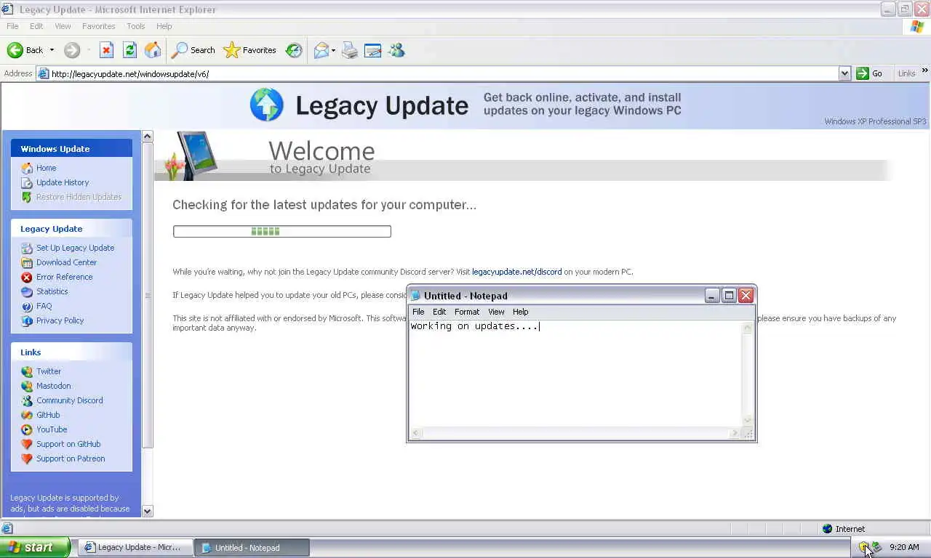This screenshot has width=931, height=558.
Task: Open the IE View menu
Action: coord(63,26)
